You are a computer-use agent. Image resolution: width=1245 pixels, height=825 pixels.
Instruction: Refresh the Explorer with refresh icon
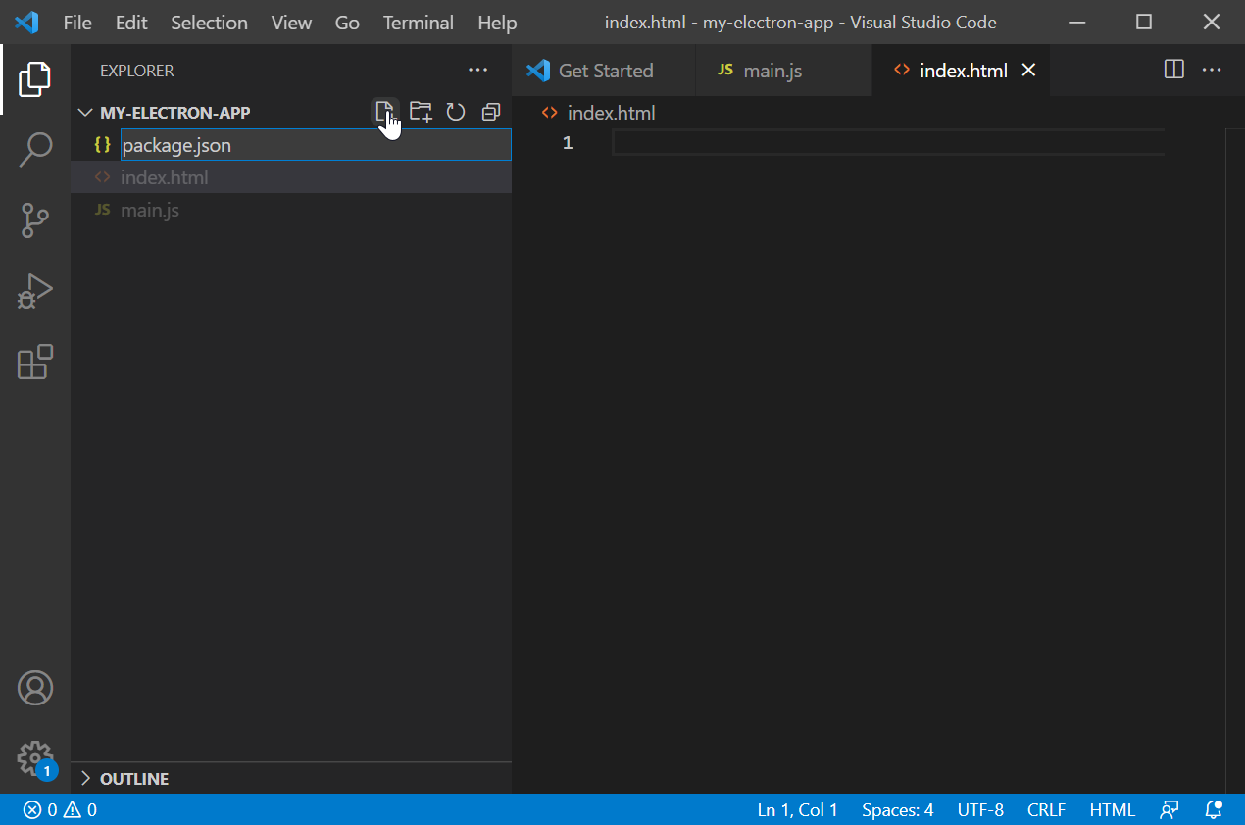[x=456, y=112]
